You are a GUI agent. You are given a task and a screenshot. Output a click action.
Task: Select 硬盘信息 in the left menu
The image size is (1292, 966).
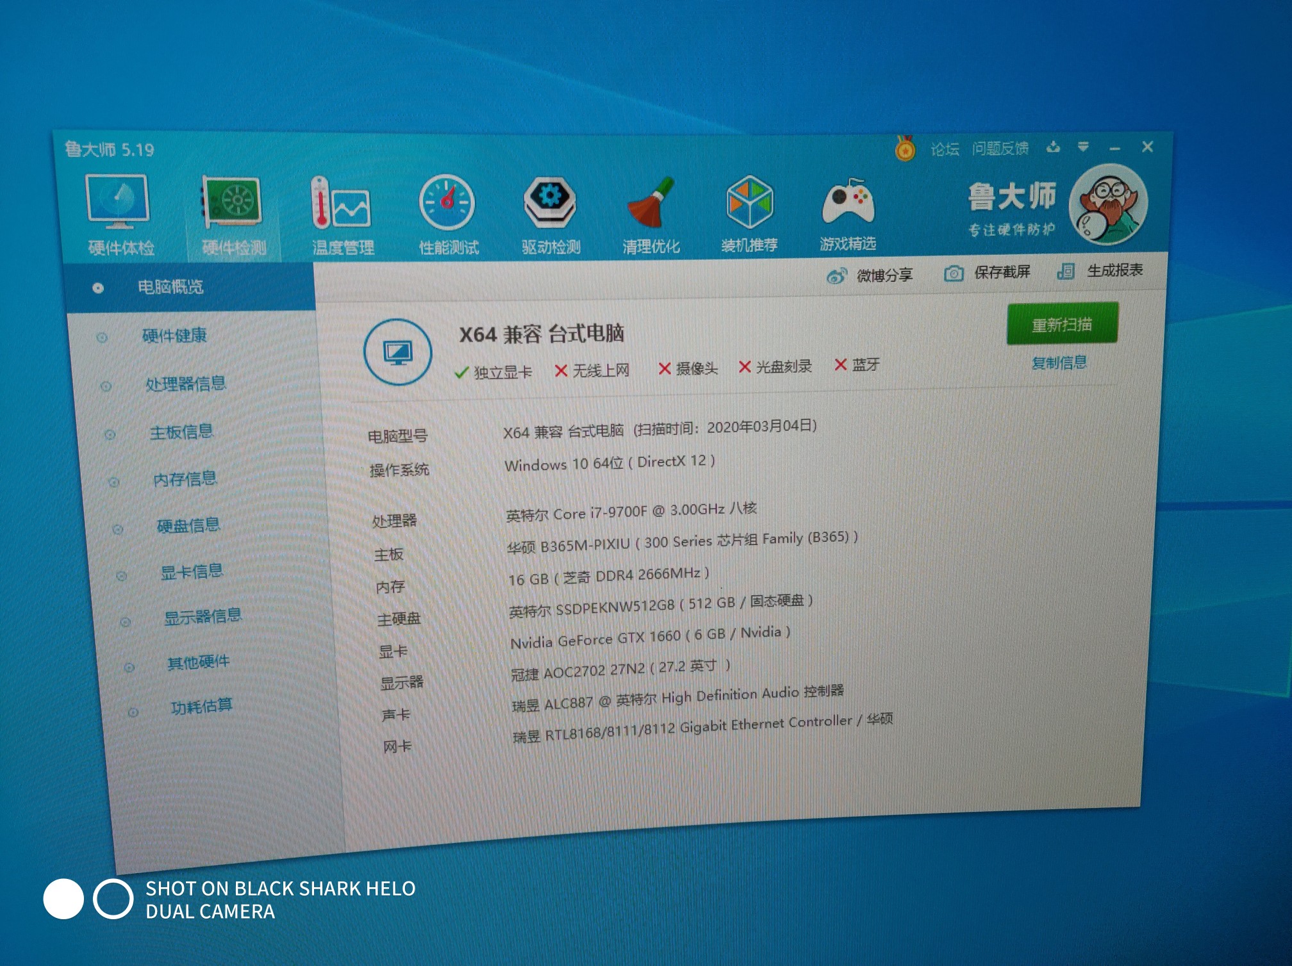188,526
